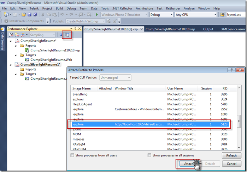This screenshot has width=247, height=172.
Task: Click Launch with Profiling icon in Performance Explorer
Action: click(23, 35)
